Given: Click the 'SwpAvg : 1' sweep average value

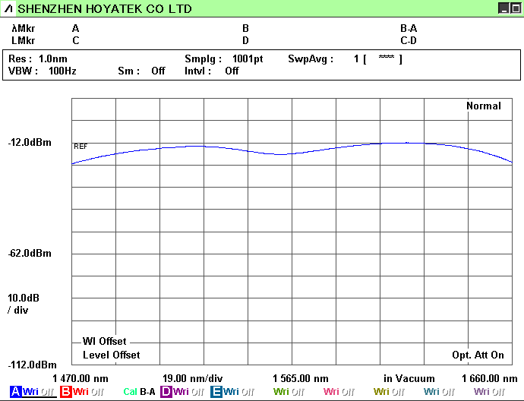Looking at the screenshot, I should click(x=324, y=58).
